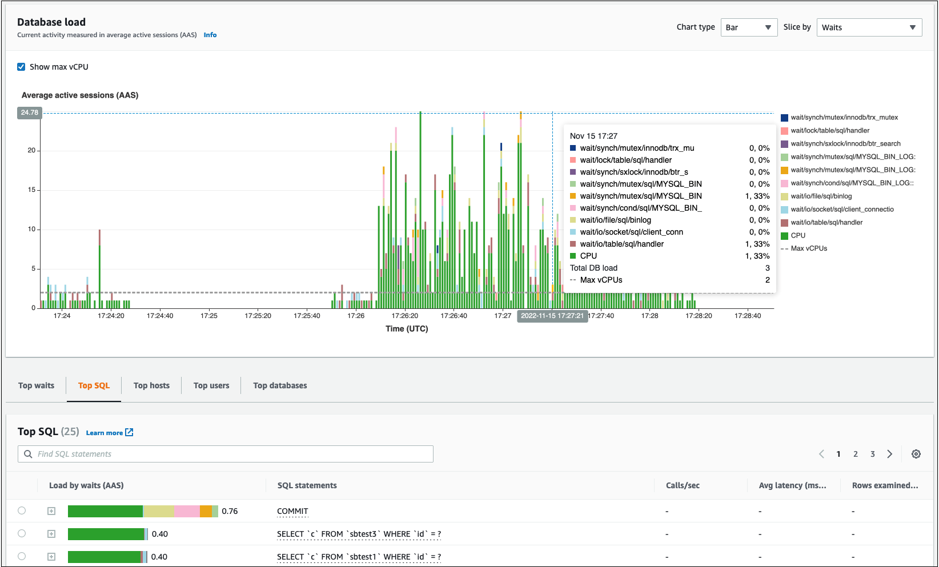
Task: Click the search magnifier icon in the SQL search bar
Action: (28, 454)
